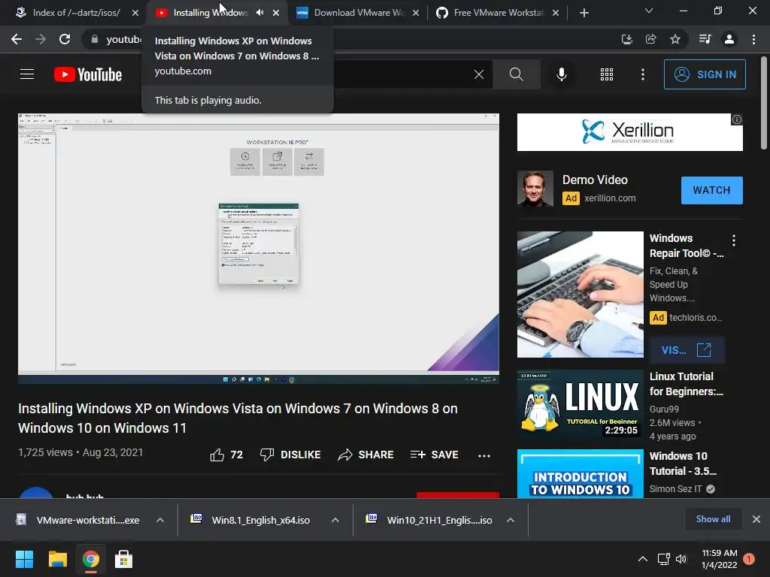The width and height of the screenshot is (770, 577).
Task: Open Linux Tutorial for Beginners title
Action: click(x=686, y=384)
